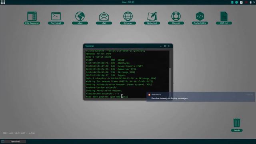Minimize the Terminal window
Viewport: 256px width, 144px height.
point(161,46)
